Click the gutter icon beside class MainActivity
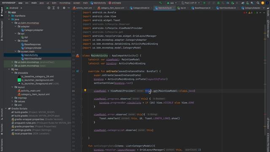270x152 pixels. tap(78, 55)
